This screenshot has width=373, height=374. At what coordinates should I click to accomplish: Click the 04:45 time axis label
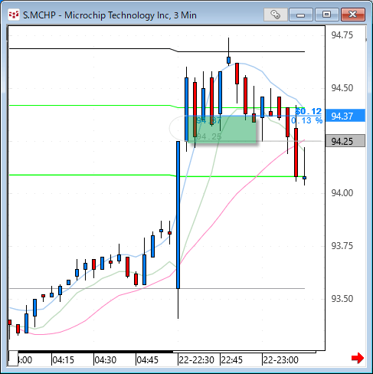coord(147,360)
